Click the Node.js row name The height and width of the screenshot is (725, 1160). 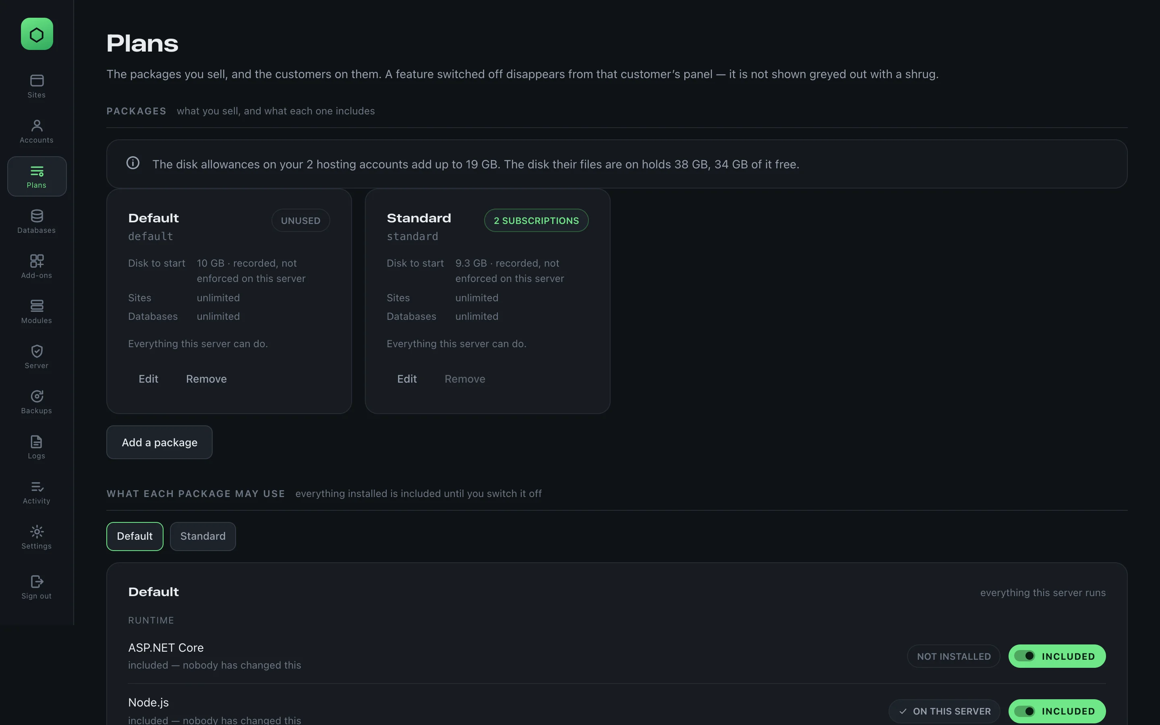coord(149,702)
